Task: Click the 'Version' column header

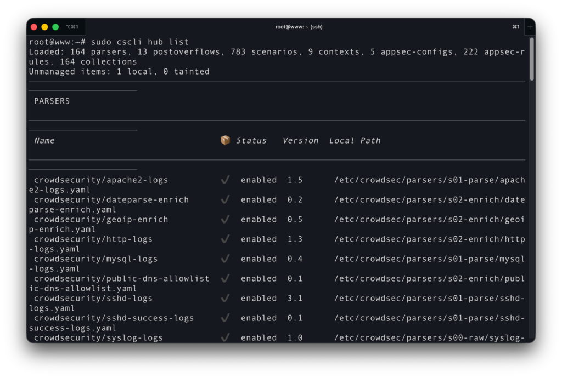Action: coord(300,141)
